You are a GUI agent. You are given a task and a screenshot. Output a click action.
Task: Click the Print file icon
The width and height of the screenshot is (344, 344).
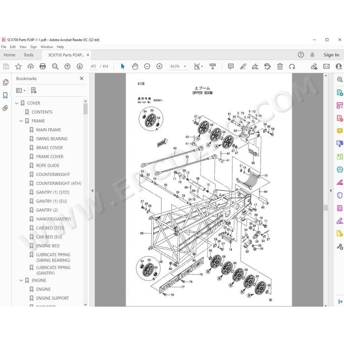43,66
